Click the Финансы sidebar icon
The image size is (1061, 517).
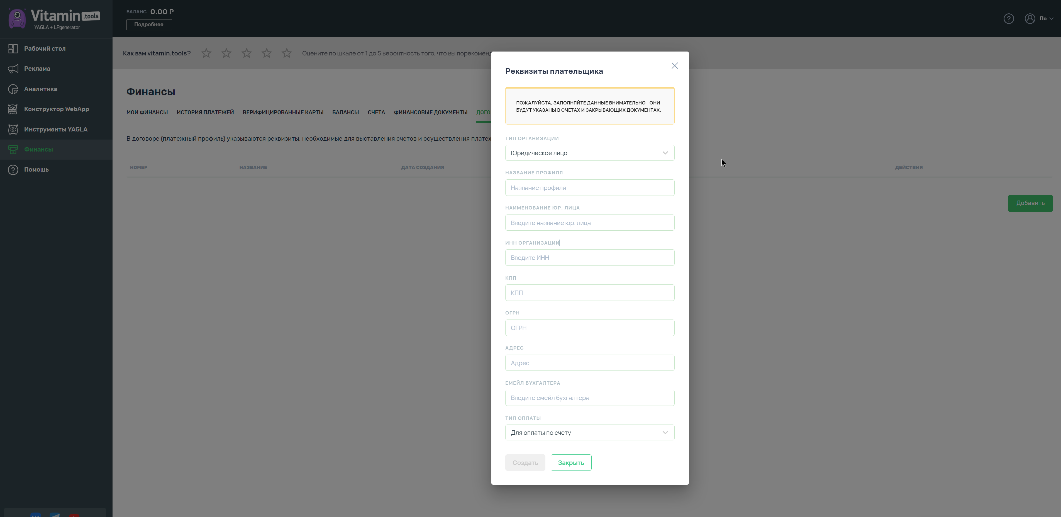pyautogui.click(x=13, y=150)
